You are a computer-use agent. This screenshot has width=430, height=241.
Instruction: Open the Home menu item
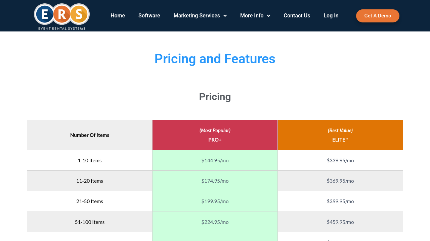(x=118, y=16)
